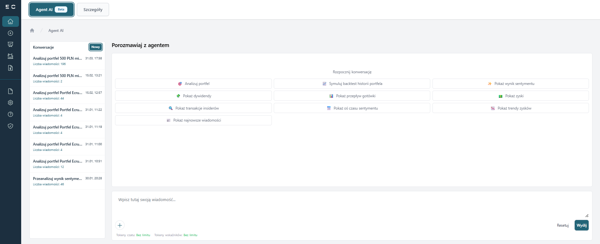Open conversation dated 31.01, 10:51
The width and height of the screenshot is (600, 244).
pyautogui.click(x=67, y=164)
